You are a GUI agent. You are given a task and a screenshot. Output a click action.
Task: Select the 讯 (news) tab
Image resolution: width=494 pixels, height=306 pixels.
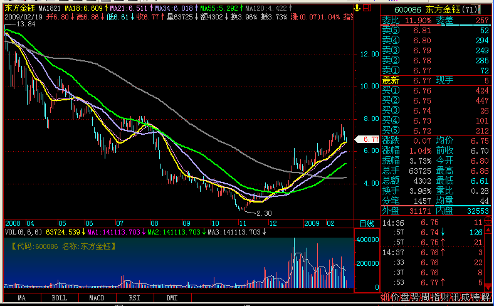pyautogui.click(x=456, y=297)
